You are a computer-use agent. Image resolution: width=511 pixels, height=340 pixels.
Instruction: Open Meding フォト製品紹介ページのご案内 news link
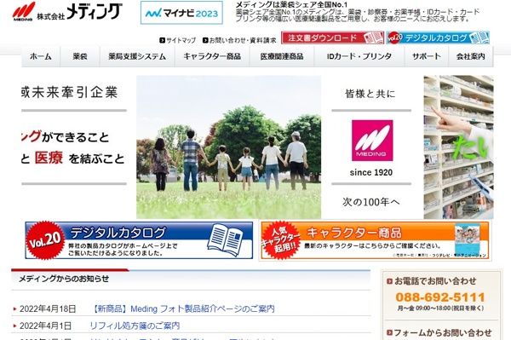pyautogui.click(x=183, y=308)
